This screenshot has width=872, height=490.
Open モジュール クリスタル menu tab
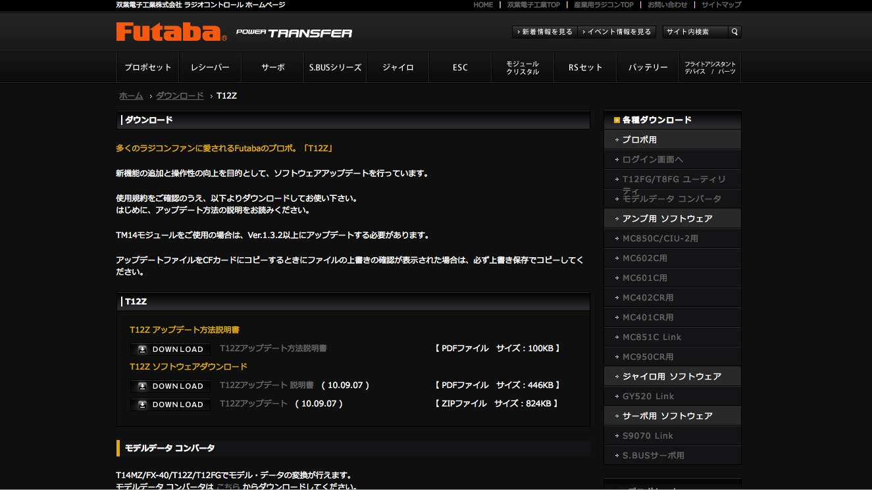coord(523,67)
